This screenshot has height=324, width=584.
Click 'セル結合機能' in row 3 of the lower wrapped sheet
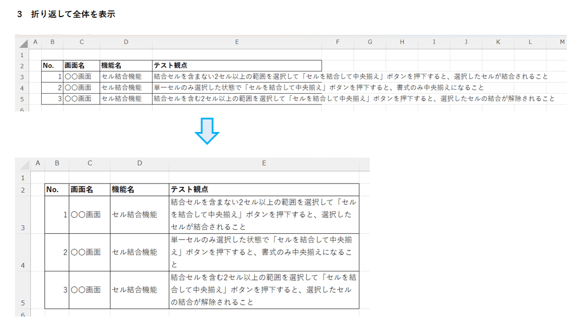(135, 214)
